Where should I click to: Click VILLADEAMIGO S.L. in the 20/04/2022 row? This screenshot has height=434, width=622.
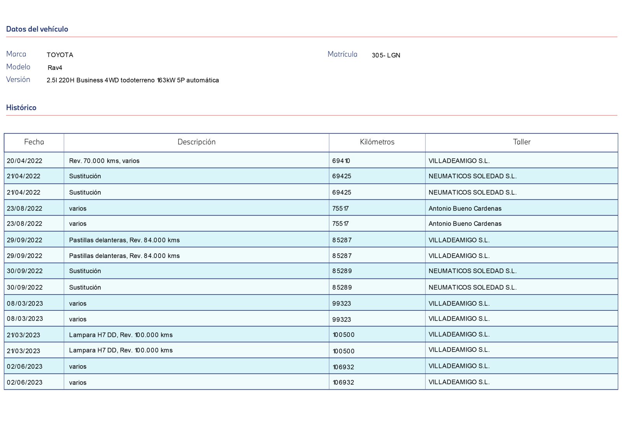(459, 161)
